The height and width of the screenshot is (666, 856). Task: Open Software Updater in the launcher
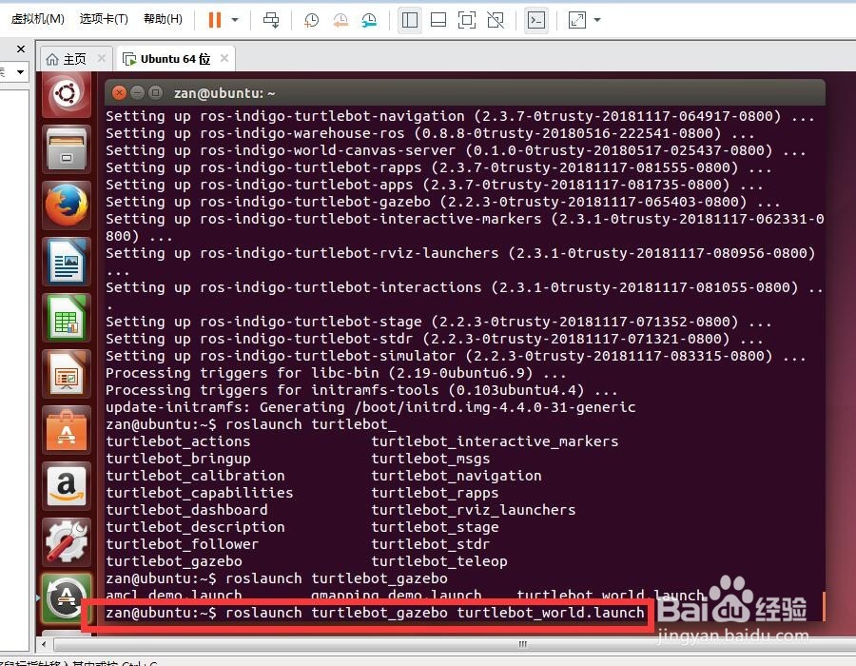click(67, 597)
